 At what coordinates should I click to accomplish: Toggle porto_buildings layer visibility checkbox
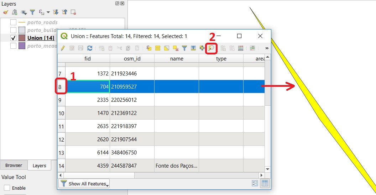[x=14, y=30]
